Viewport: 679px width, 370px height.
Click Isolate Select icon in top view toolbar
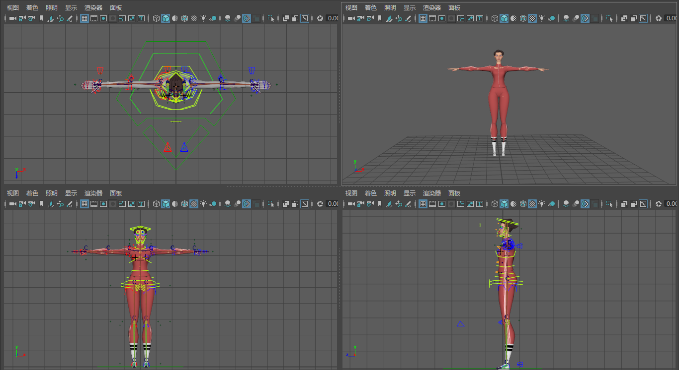tap(271, 18)
